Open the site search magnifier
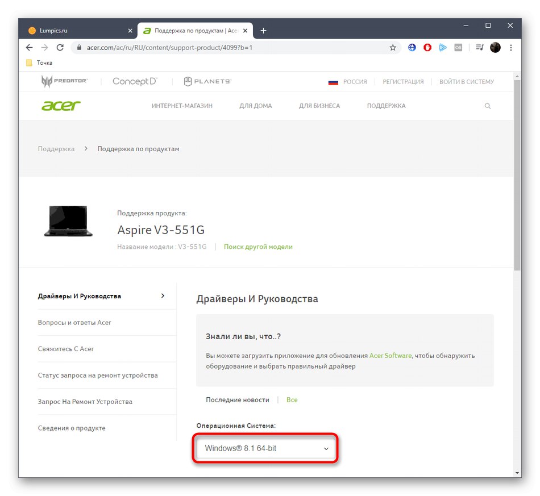The height and width of the screenshot is (496, 540). [488, 106]
